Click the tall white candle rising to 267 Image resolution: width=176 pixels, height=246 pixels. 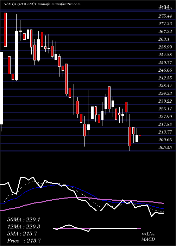17,56
